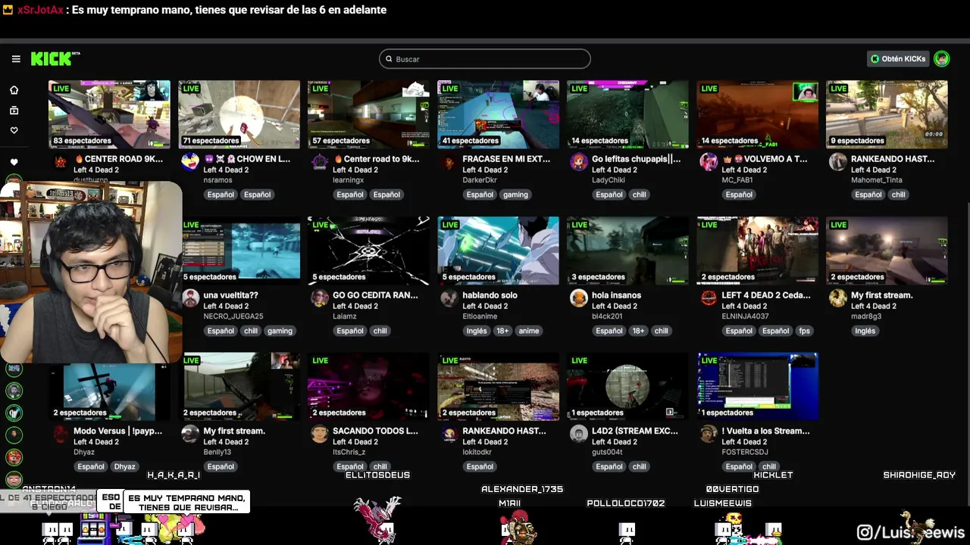
Task: Open the hamburger menu beside the Kick logo
Action: 16,59
